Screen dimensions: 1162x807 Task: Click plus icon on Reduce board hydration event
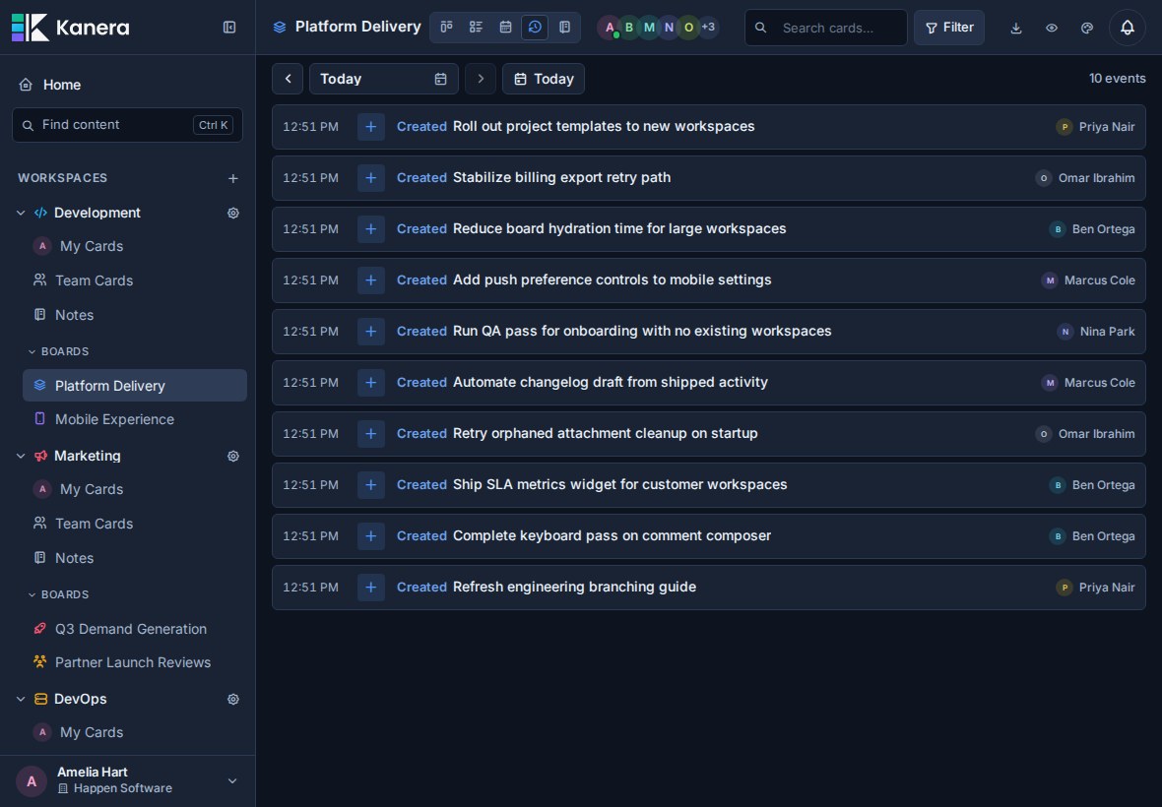[370, 228]
